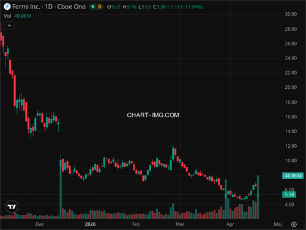Click the change value −1.17 (−17.94%)
Image resolution: width=306 pixels, height=230 pixels.
point(185,7)
